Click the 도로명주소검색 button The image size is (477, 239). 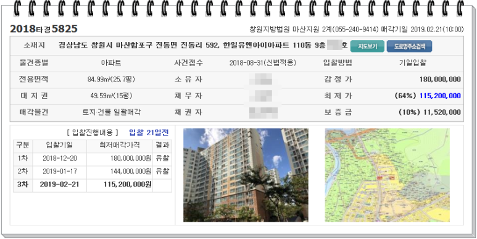[409, 46]
